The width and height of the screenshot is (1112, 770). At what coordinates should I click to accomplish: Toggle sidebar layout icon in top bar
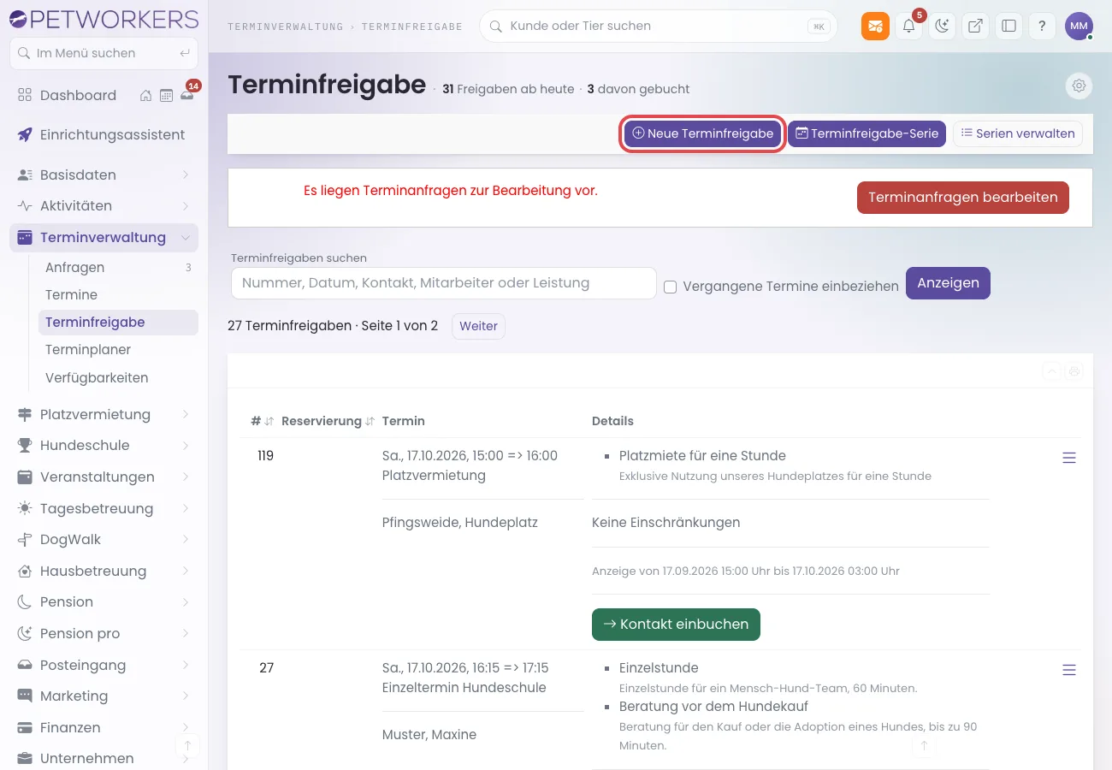tap(1008, 26)
